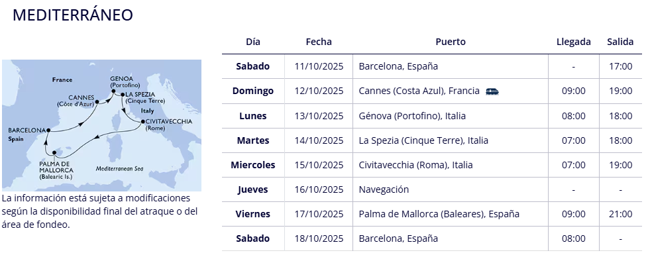This screenshot has height=259, width=650.
Task: Select the Fecha column header
Action: coord(319,42)
